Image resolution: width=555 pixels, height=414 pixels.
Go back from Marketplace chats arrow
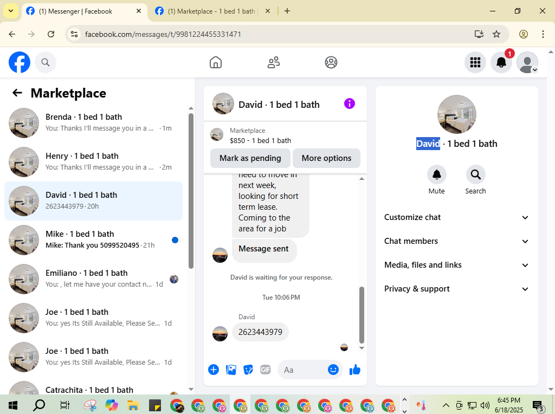click(x=17, y=93)
